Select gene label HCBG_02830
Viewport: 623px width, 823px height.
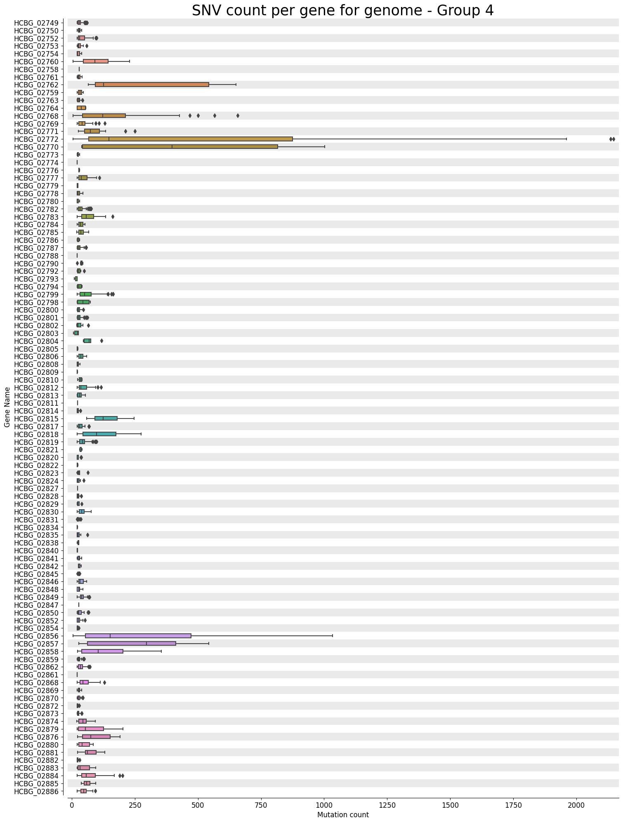(33, 512)
